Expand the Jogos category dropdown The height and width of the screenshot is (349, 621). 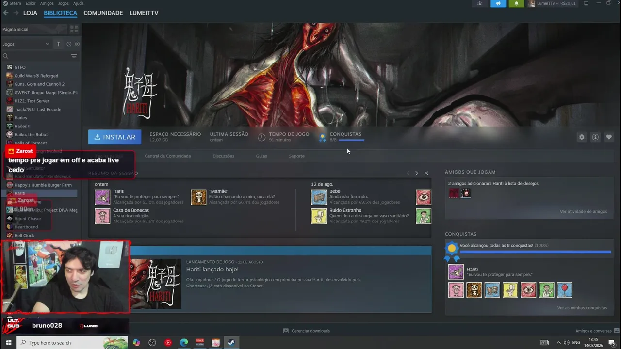pos(26,44)
